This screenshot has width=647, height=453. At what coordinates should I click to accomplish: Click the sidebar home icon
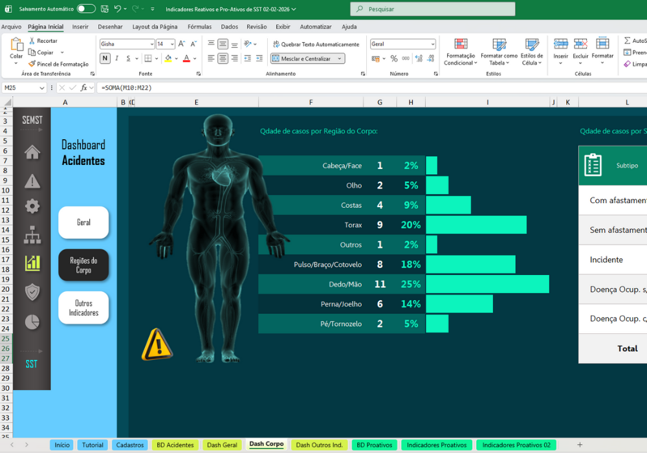pos(32,152)
